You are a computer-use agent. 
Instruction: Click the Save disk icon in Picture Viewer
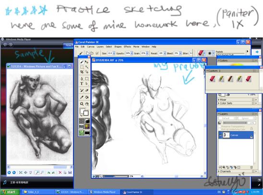70,172
